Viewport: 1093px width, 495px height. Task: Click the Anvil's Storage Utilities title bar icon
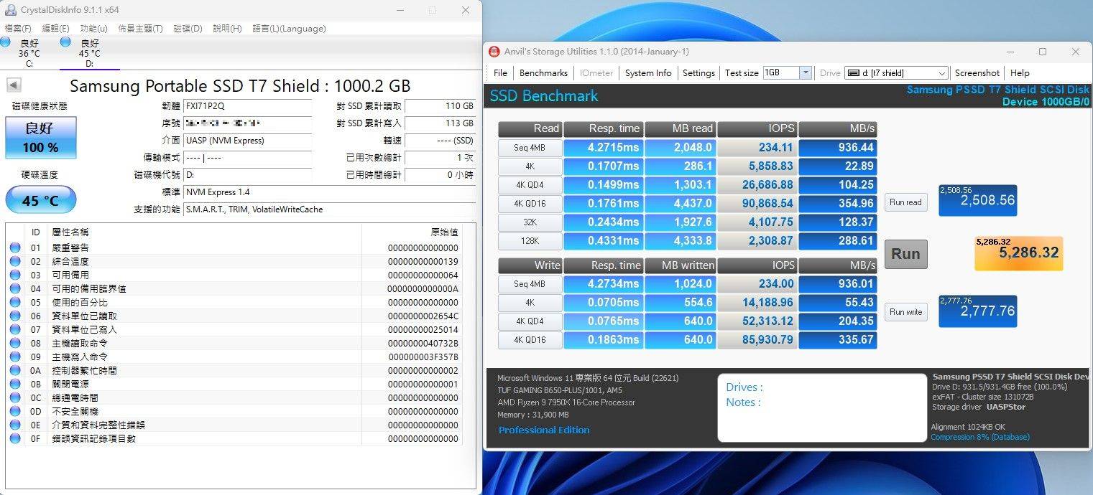pos(494,51)
